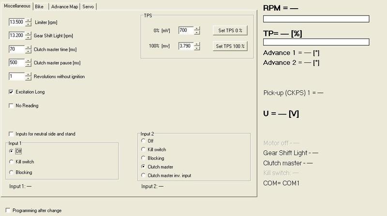The width and height of the screenshot is (387, 216).
Task: Choose Blocking option under Input 2
Action: 143,158
